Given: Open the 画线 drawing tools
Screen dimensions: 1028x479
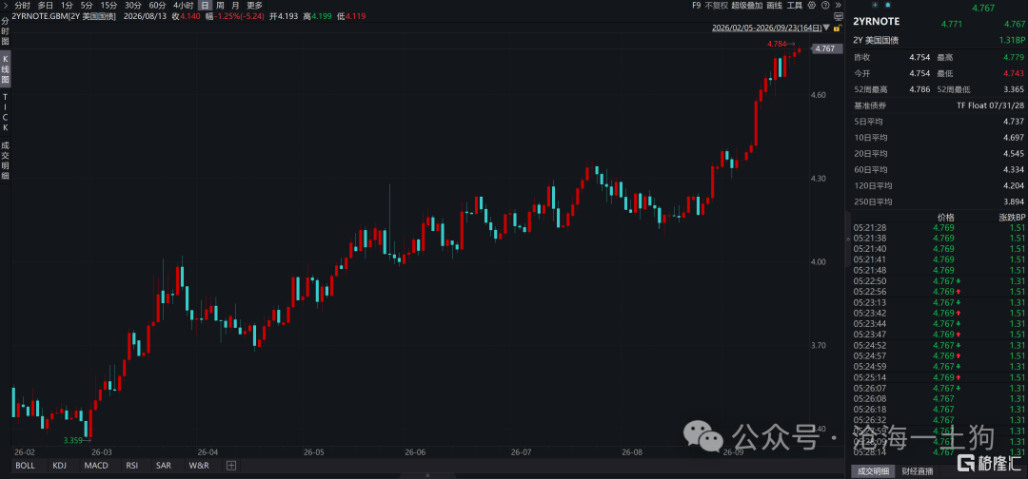Looking at the screenshot, I should tap(774, 6).
